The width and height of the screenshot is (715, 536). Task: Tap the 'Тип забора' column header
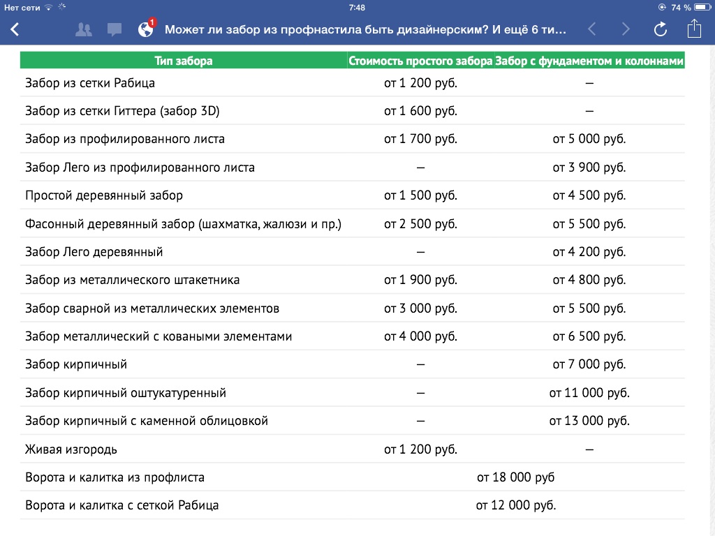(184, 61)
